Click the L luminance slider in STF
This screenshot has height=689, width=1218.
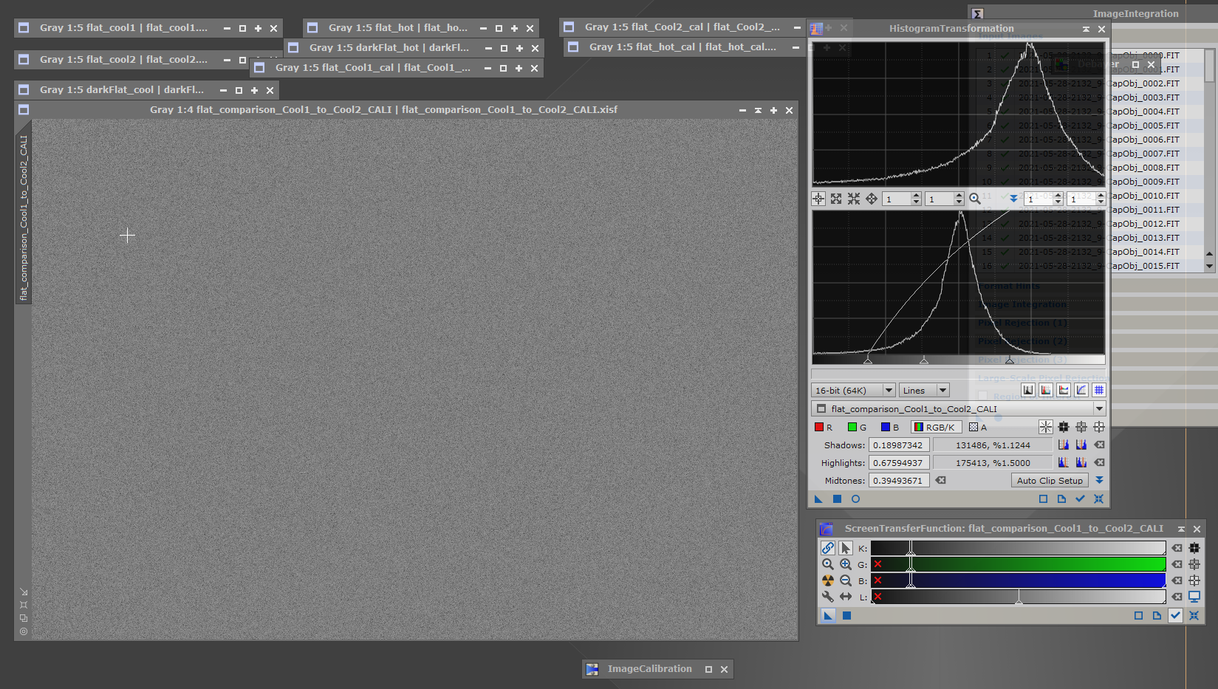pos(1018,597)
